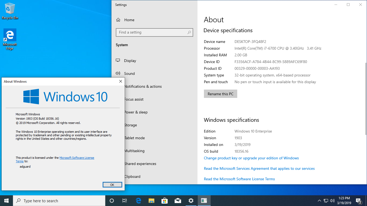
Task: Open Notifications & actions settings
Action: pos(143,86)
